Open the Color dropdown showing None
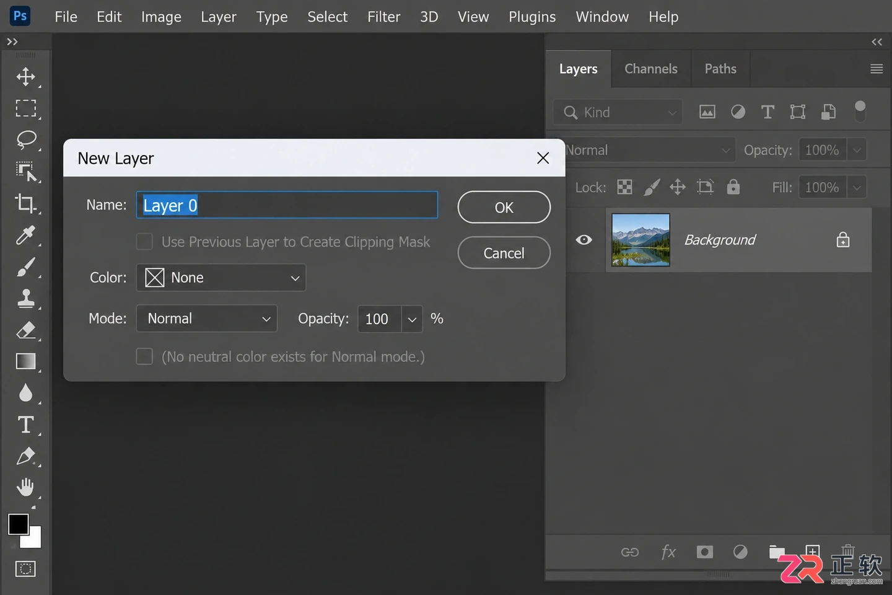This screenshot has height=595, width=892. click(x=221, y=278)
